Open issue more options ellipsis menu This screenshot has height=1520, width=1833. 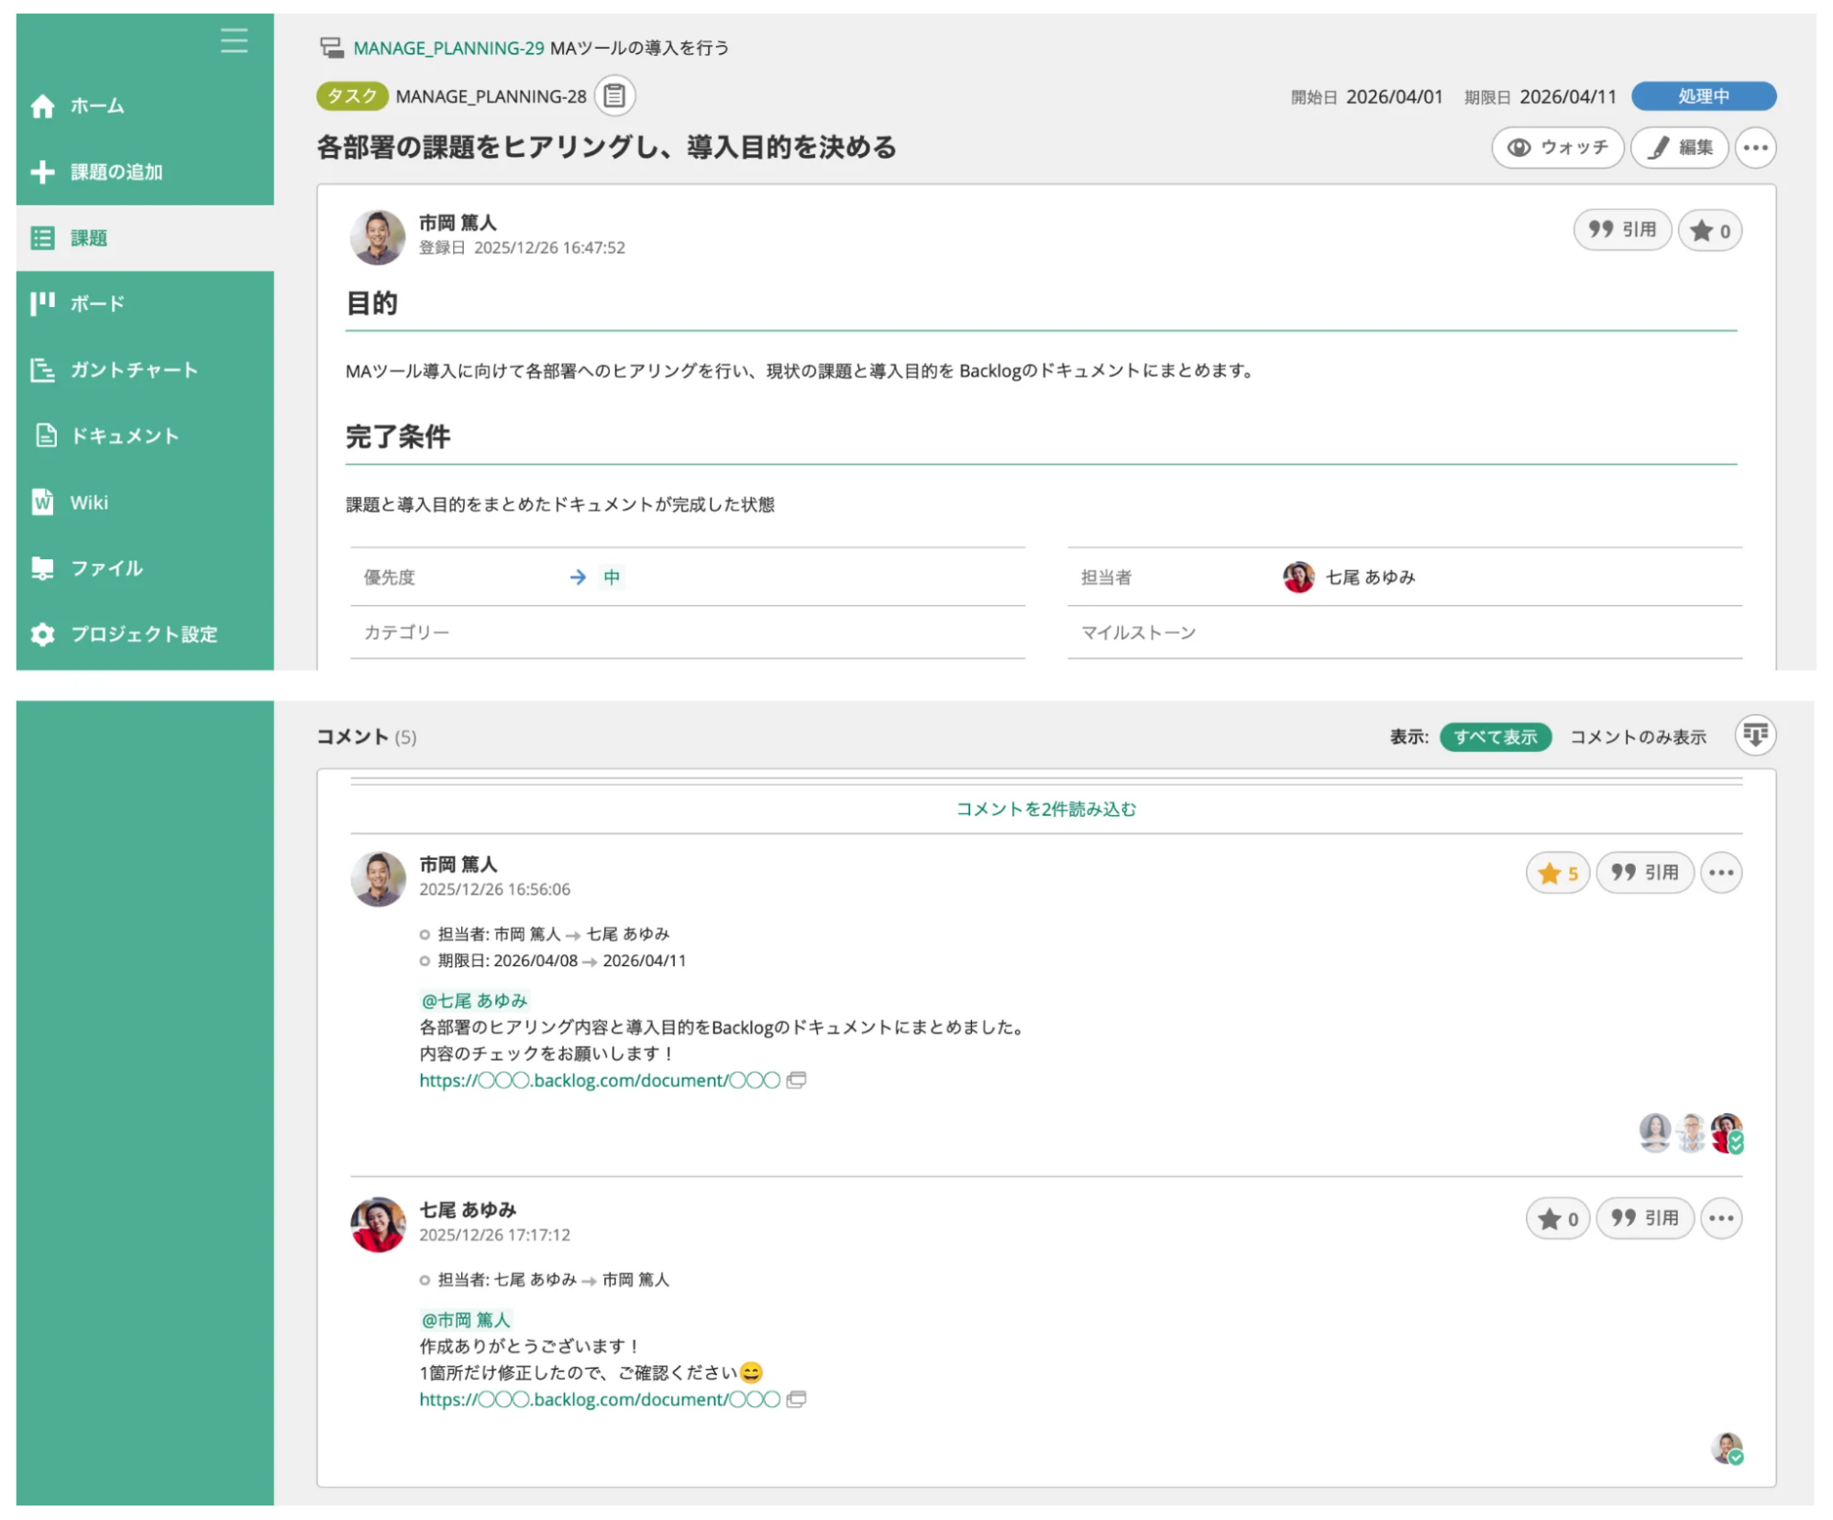point(1755,148)
